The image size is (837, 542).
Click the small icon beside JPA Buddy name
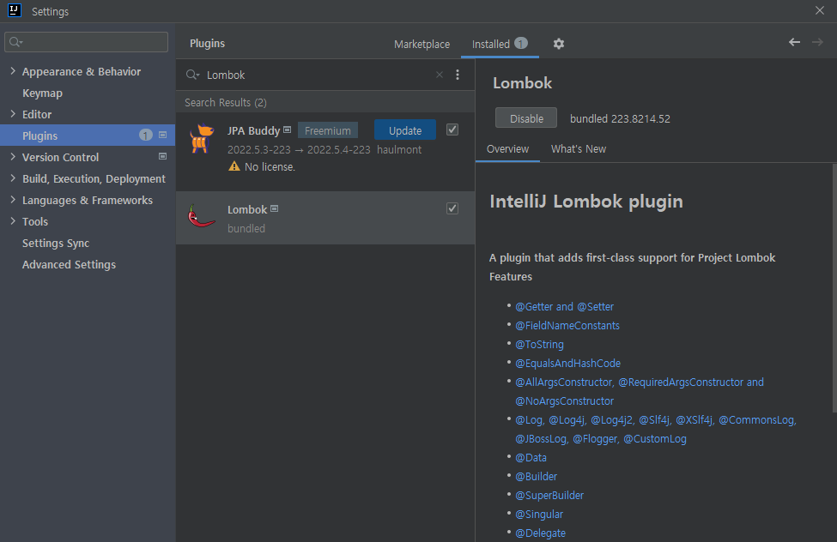pyautogui.click(x=288, y=129)
